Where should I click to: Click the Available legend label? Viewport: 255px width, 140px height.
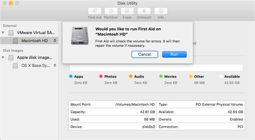pyautogui.click(x=232, y=77)
